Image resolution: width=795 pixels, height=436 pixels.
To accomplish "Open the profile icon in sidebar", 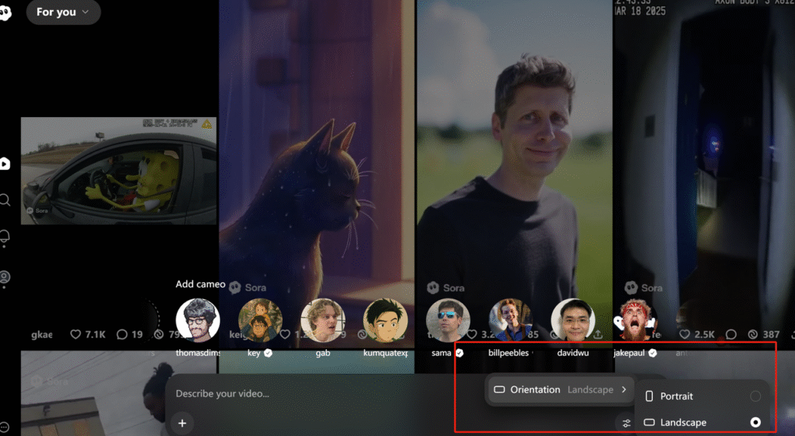I will 5,277.
